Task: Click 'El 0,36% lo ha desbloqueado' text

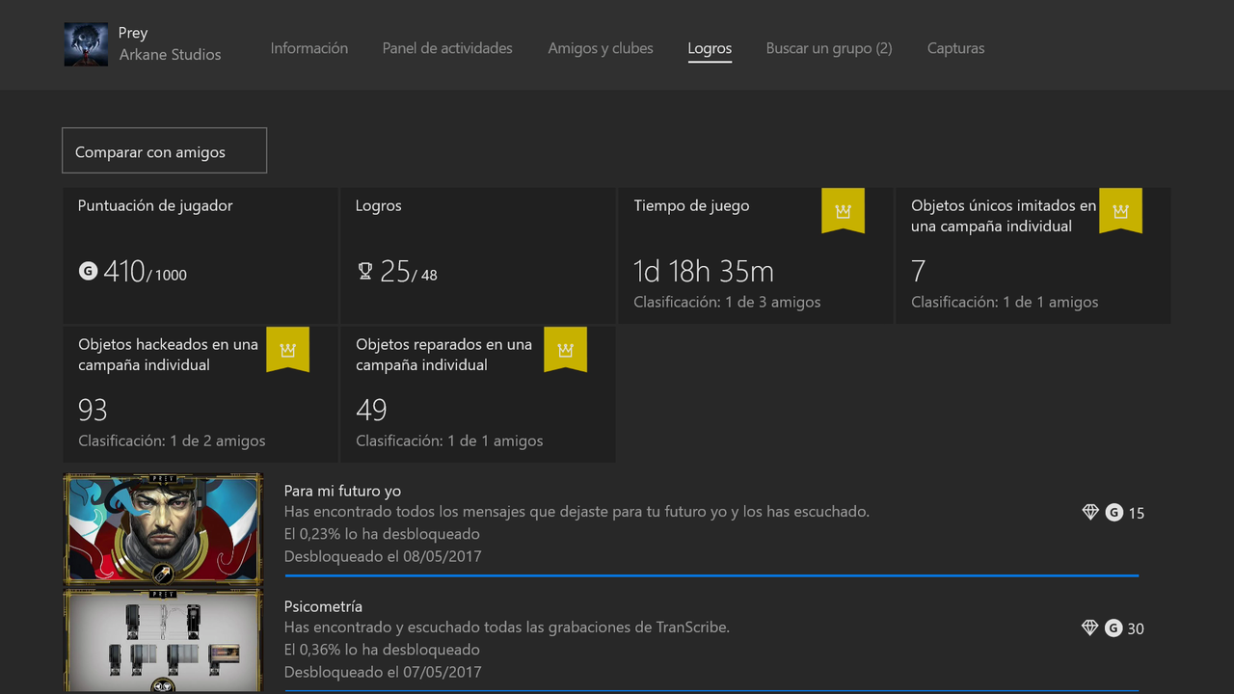Action: click(x=382, y=650)
